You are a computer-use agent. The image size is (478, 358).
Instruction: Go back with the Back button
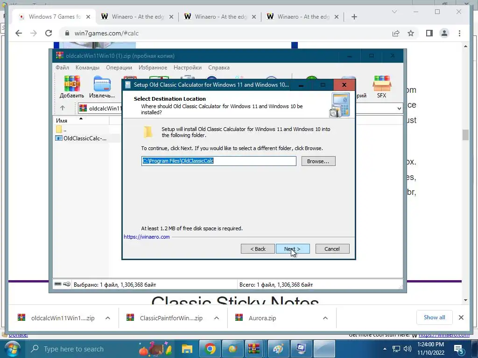[258, 249]
